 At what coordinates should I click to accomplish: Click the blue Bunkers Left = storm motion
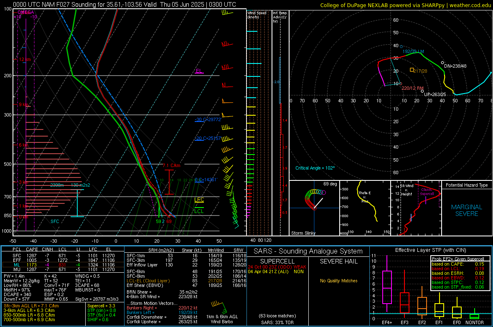click(162, 312)
